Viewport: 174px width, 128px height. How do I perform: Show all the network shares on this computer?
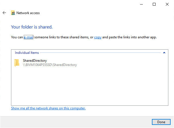48,108
